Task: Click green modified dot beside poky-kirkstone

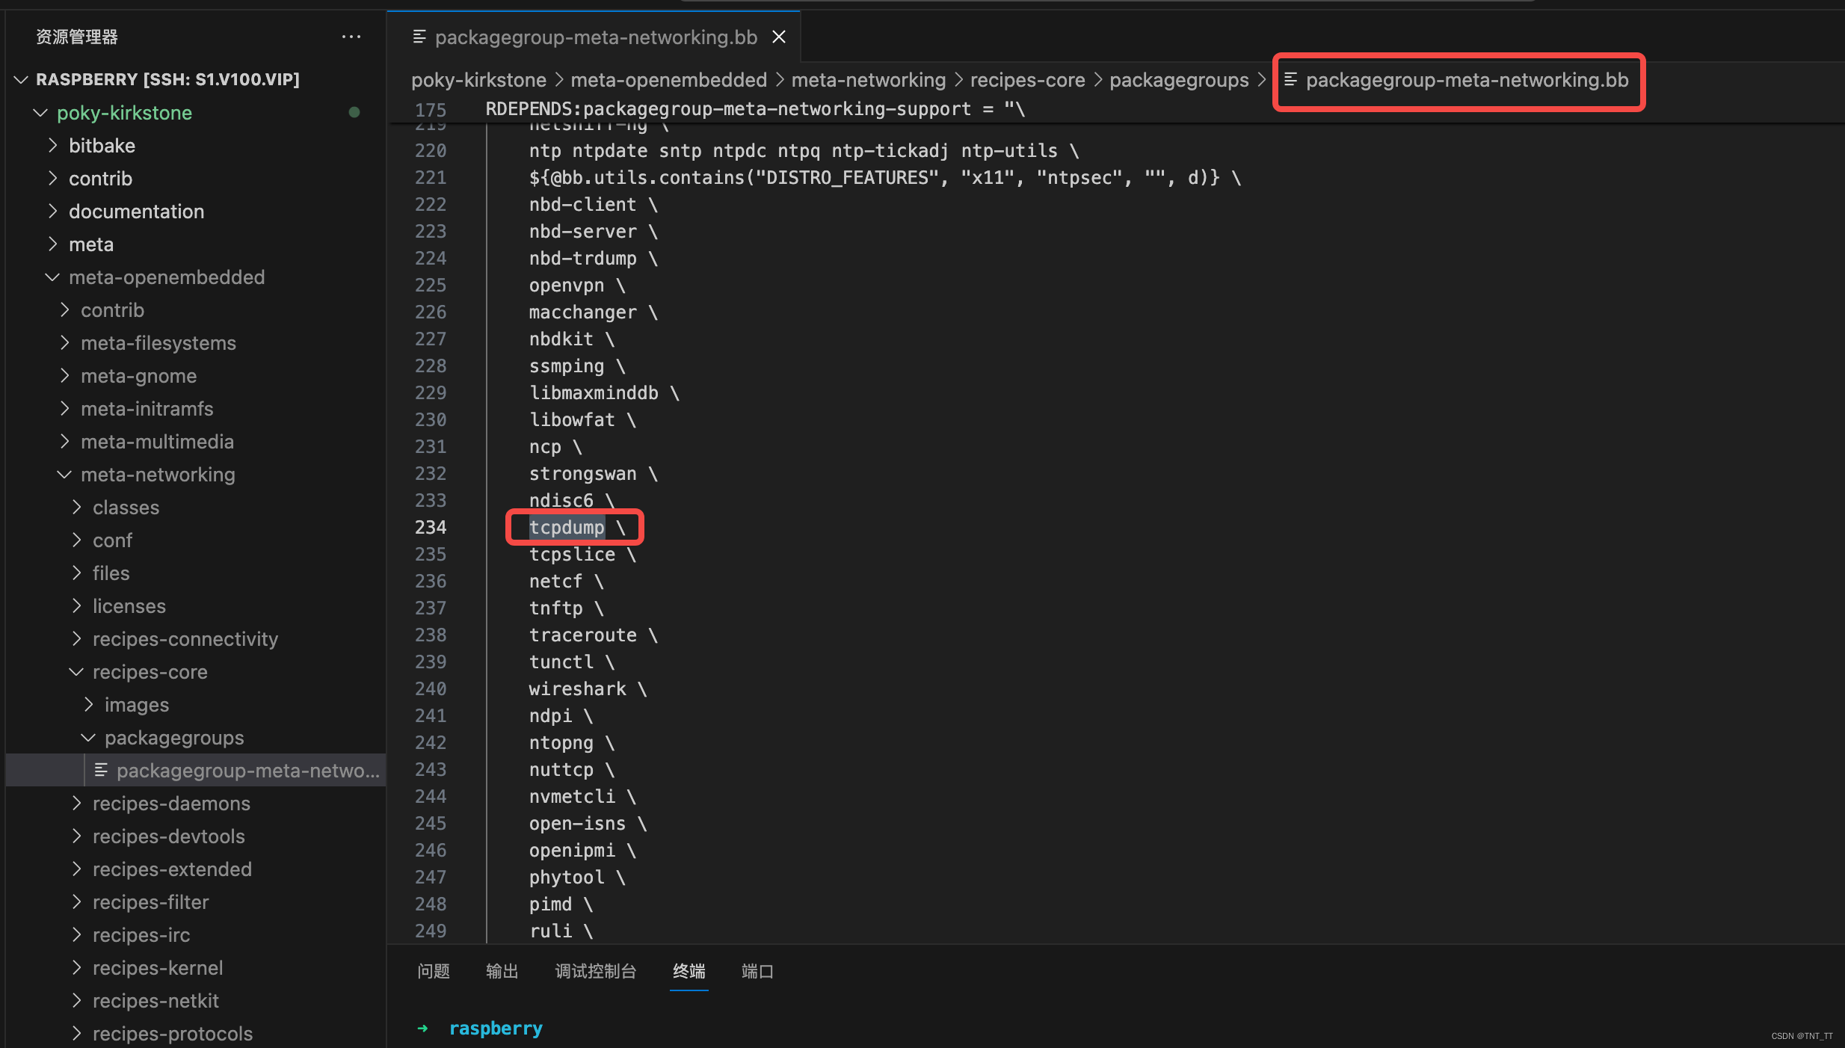Action: pyautogui.click(x=354, y=112)
